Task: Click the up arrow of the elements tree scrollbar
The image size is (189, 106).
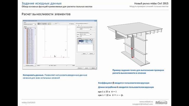Action: click(35, 28)
